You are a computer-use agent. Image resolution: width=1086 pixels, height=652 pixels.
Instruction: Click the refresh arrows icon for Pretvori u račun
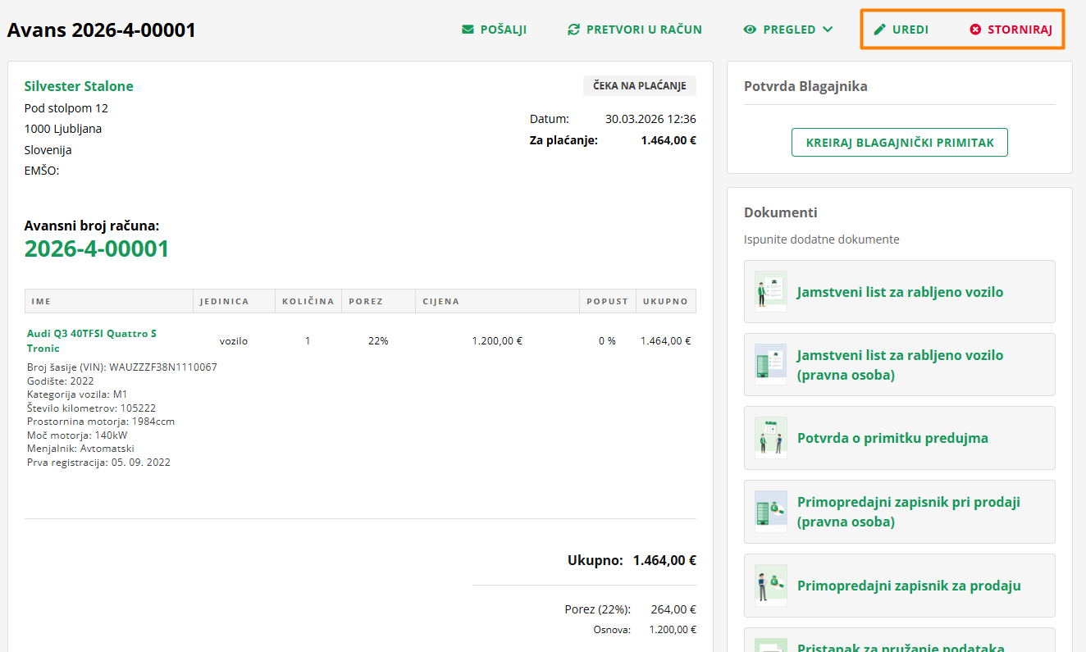pos(573,30)
